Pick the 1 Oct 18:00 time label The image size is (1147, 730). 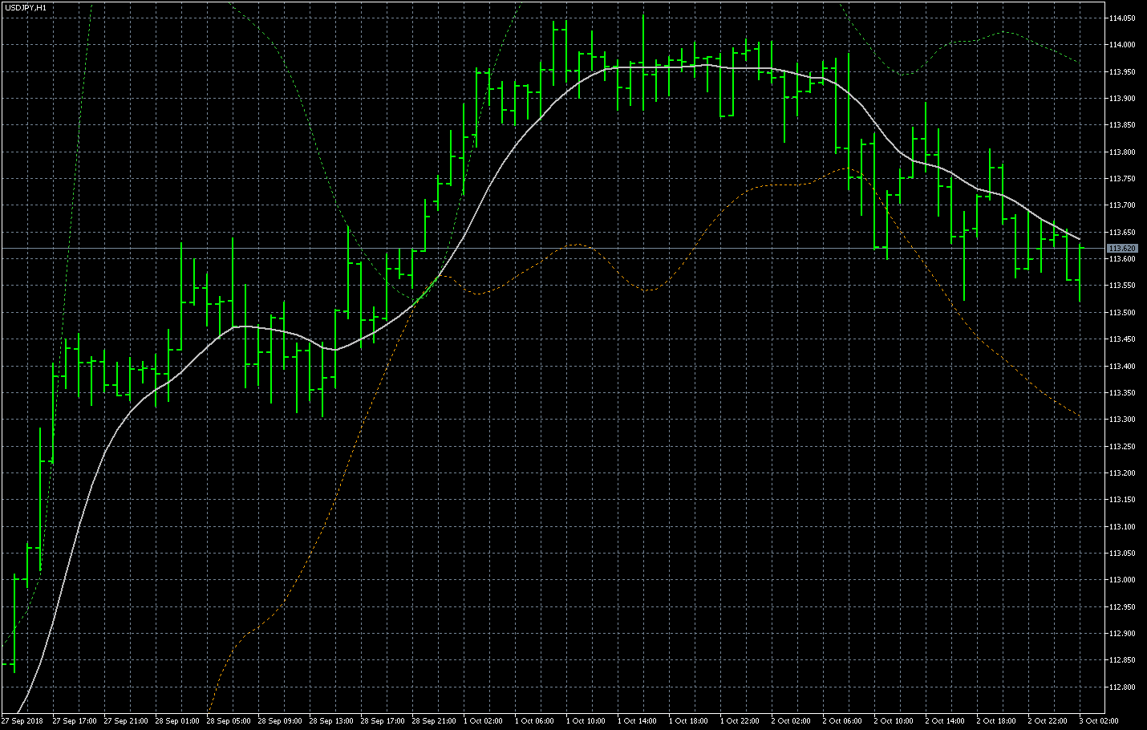click(688, 721)
